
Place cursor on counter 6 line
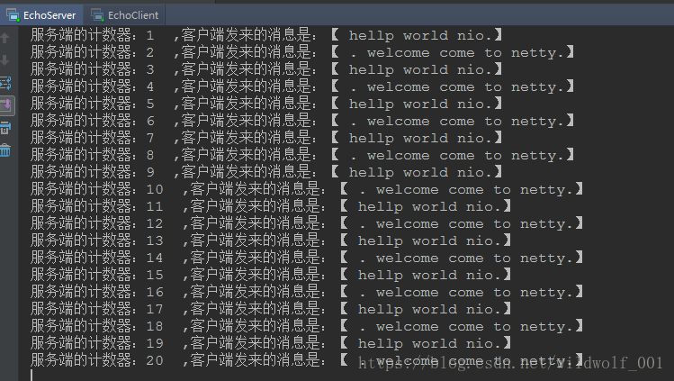point(302,121)
